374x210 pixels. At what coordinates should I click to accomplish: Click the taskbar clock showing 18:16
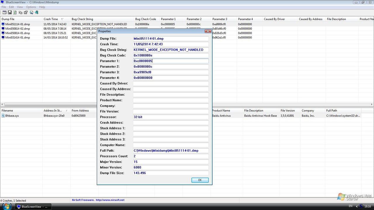click(x=368, y=206)
